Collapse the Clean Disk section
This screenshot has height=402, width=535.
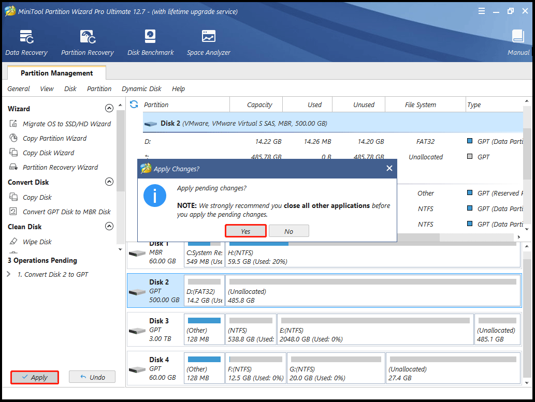click(109, 226)
